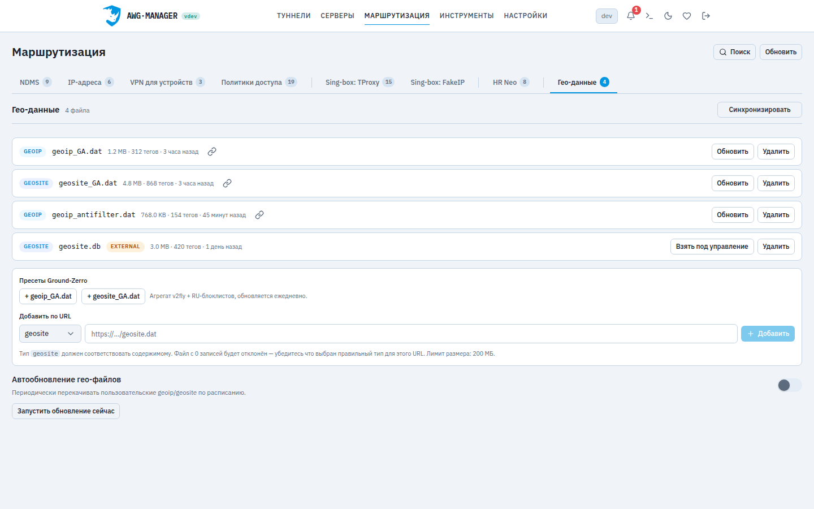
Task: Add the + geosite_GA.dat preset
Action: (113, 296)
